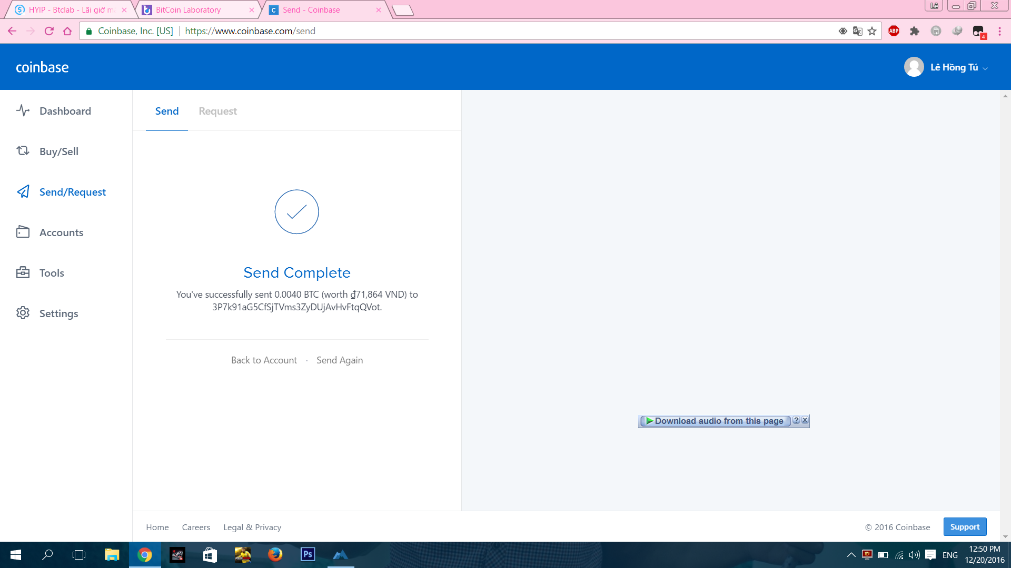Bookmark this page with star icon
Viewport: 1011px width, 568px height.
tap(872, 31)
